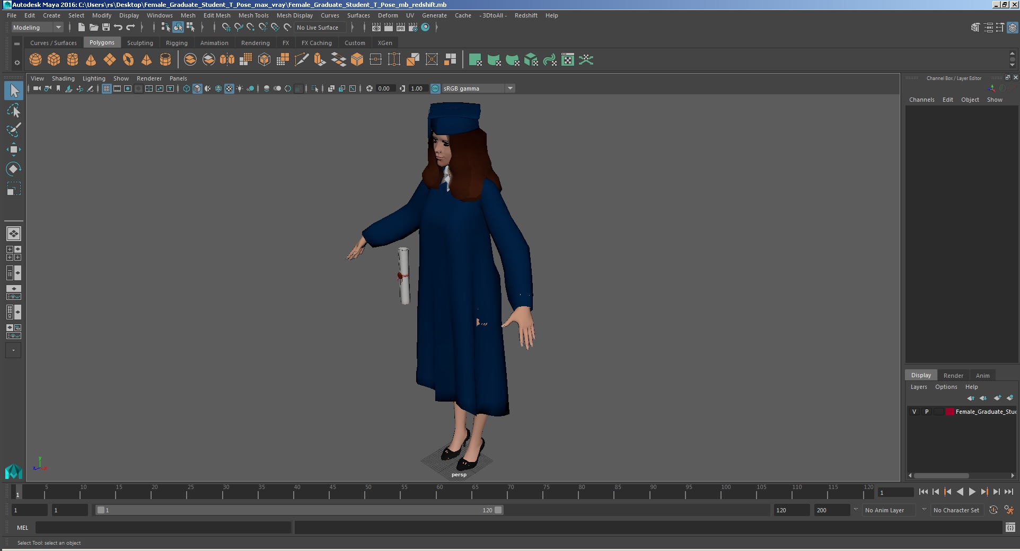Open the viewport Panels menu
The image size is (1020, 551).
[178, 78]
